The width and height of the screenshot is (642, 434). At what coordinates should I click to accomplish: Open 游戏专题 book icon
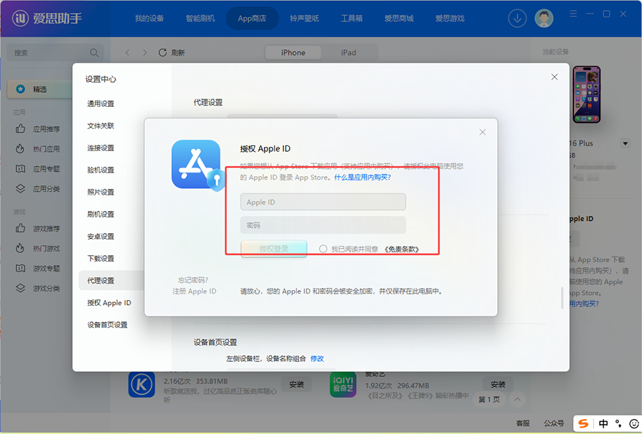[x=21, y=269]
